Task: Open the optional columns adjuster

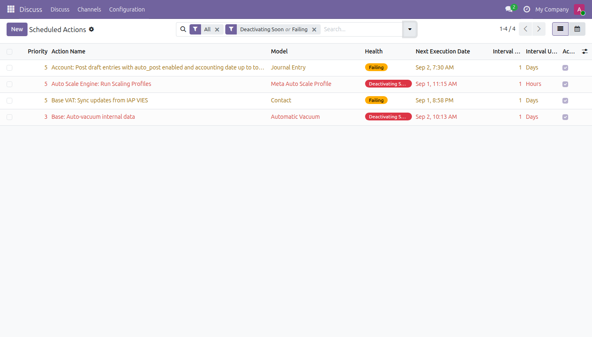Action: pyautogui.click(x=585, y=51)
